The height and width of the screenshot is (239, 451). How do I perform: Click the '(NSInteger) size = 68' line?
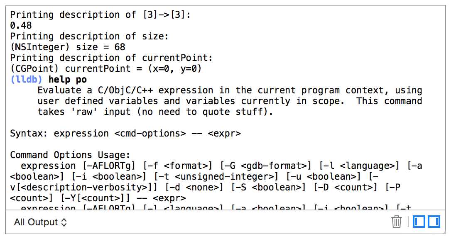[68, 47]
